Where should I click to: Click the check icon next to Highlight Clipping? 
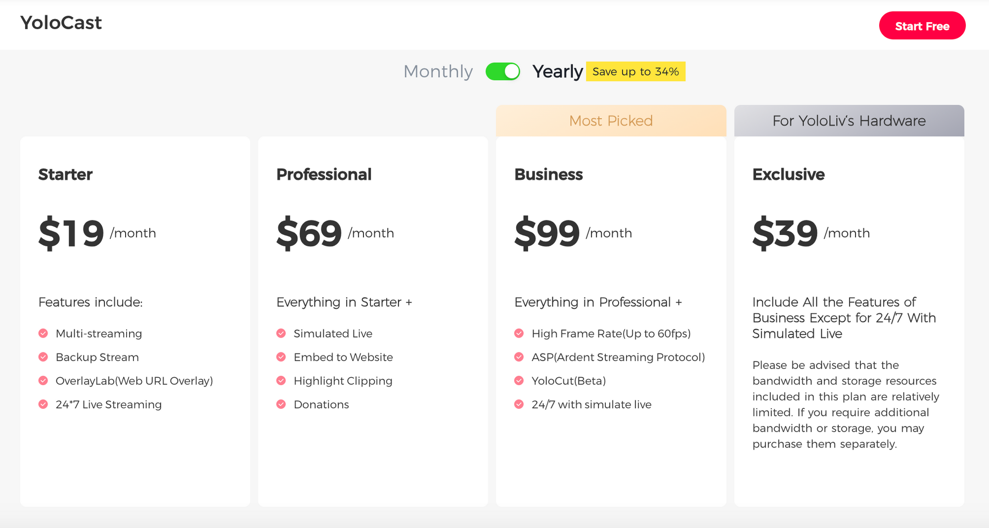click(281, 381)
